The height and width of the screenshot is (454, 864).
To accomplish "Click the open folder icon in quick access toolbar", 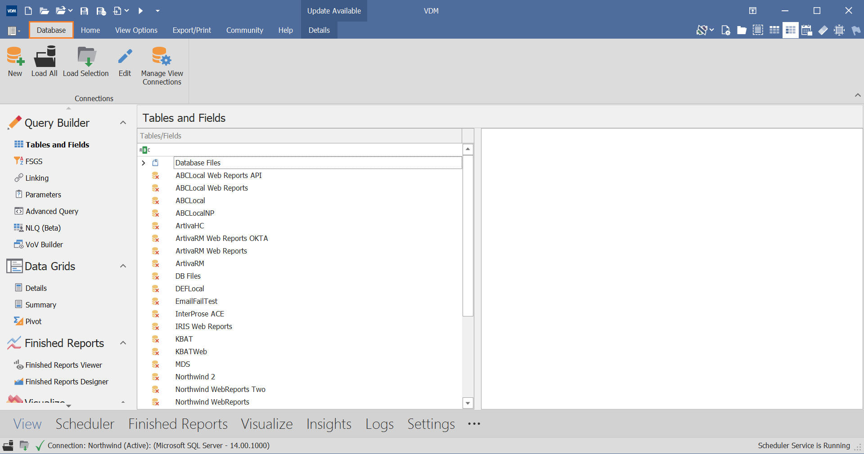I will tap(44, 11).
